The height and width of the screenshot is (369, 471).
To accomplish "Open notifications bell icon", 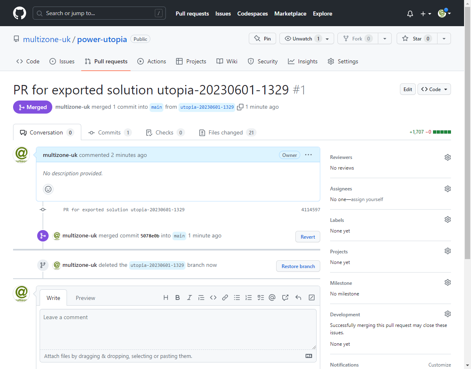I will pos(410,13).
